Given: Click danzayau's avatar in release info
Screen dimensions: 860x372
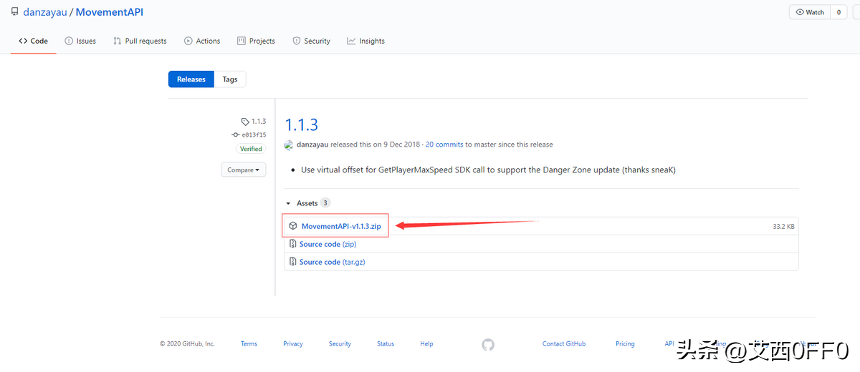Looking at the screenshot, I should click(x=289, y=145).
